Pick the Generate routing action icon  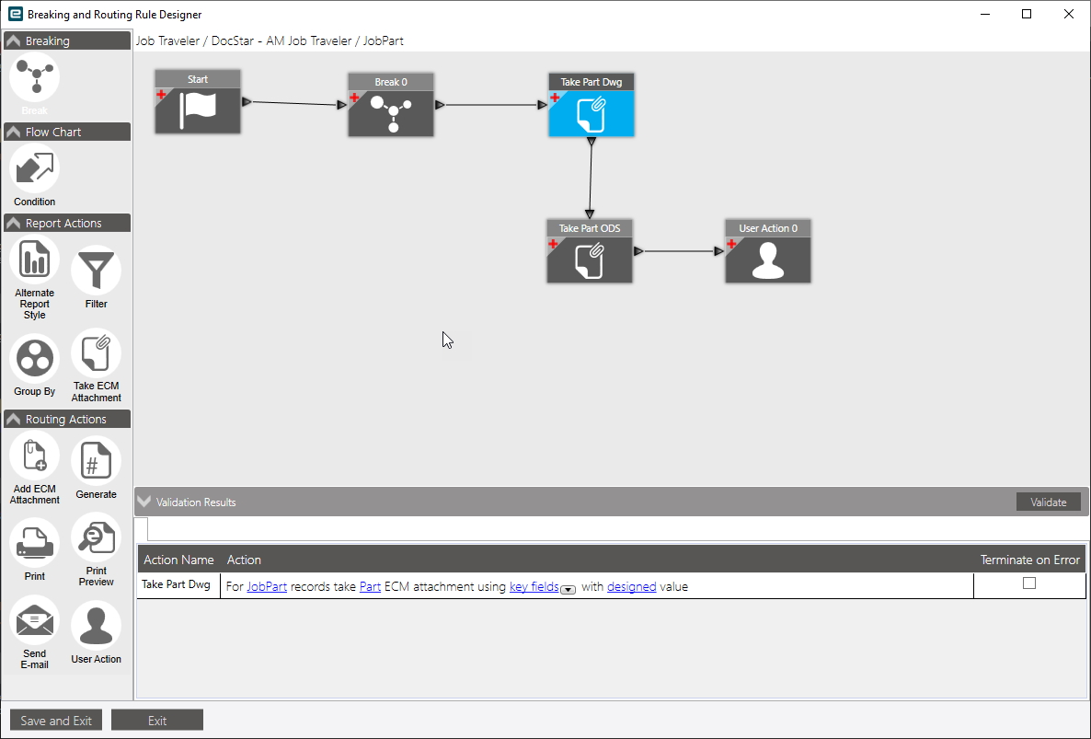point(96,461)
